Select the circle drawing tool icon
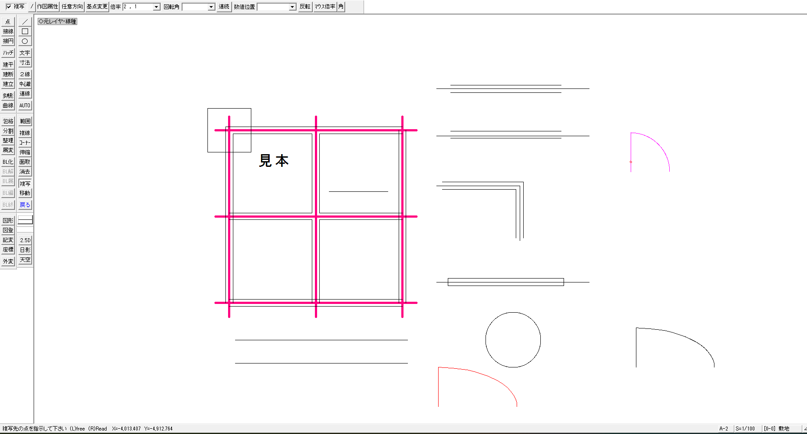The height and width of the screenshot is (434, 807). 25,41
